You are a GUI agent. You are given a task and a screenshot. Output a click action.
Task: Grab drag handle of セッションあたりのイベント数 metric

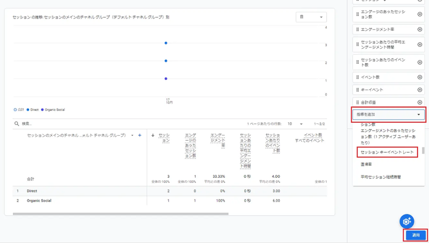pyautogui.click(x=357, y=62)
